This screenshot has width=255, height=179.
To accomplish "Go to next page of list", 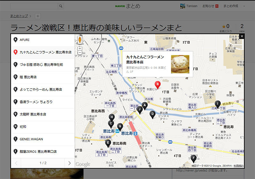I will click(69, 163).
